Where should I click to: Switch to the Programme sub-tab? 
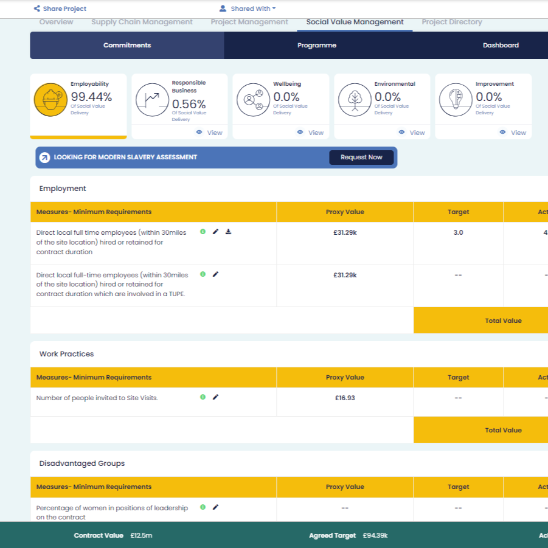coord(317,45)
